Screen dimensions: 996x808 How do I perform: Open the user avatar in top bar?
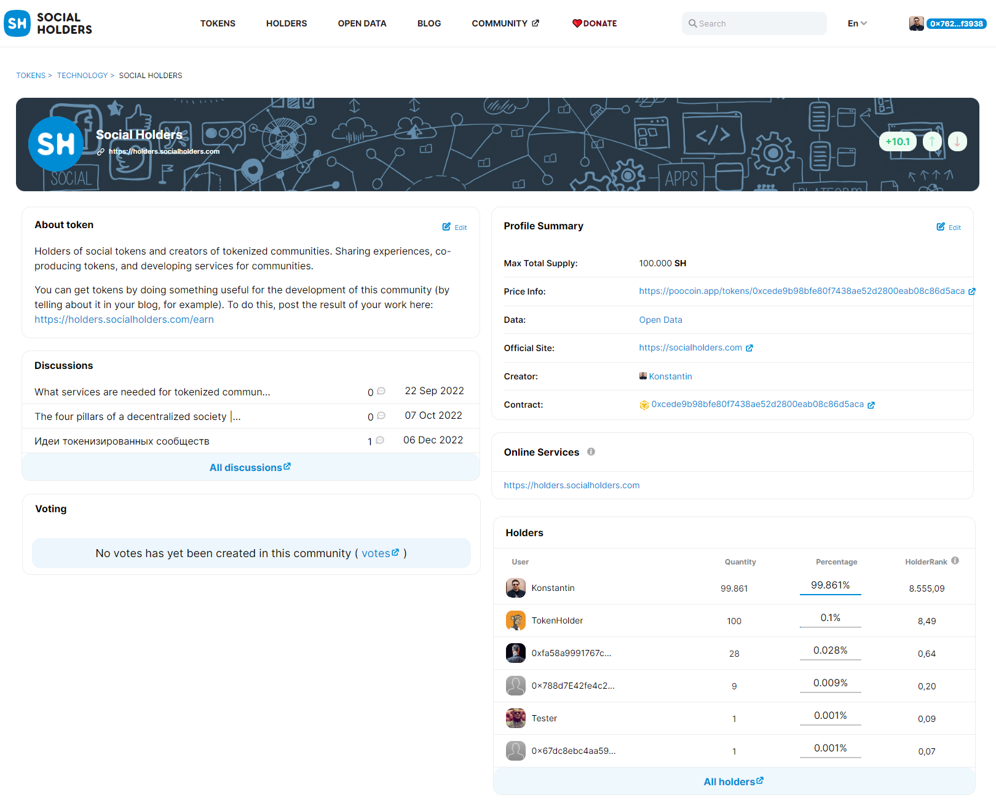click(916, 23)
